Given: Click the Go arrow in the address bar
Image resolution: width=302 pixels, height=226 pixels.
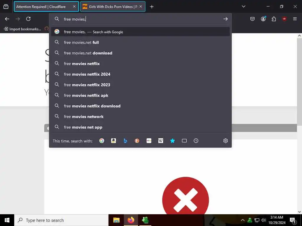Looking at the screenshot, I should pos(225,19).
